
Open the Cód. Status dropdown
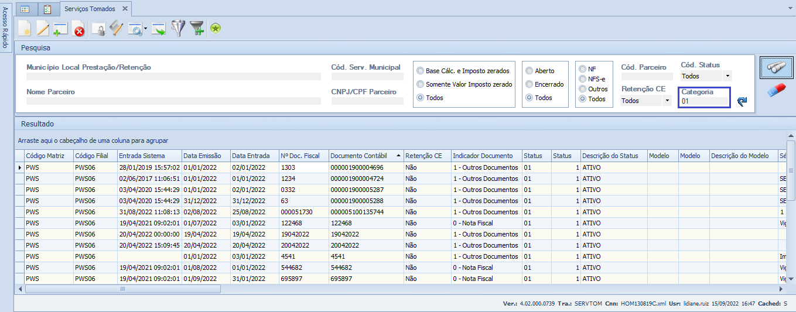point(727,76)
